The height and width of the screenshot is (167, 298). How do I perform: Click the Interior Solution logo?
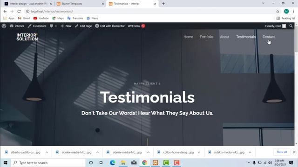[x=27, y=37]
